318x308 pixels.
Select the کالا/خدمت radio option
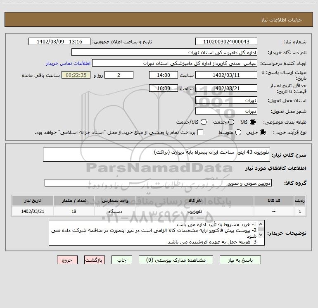204,122
